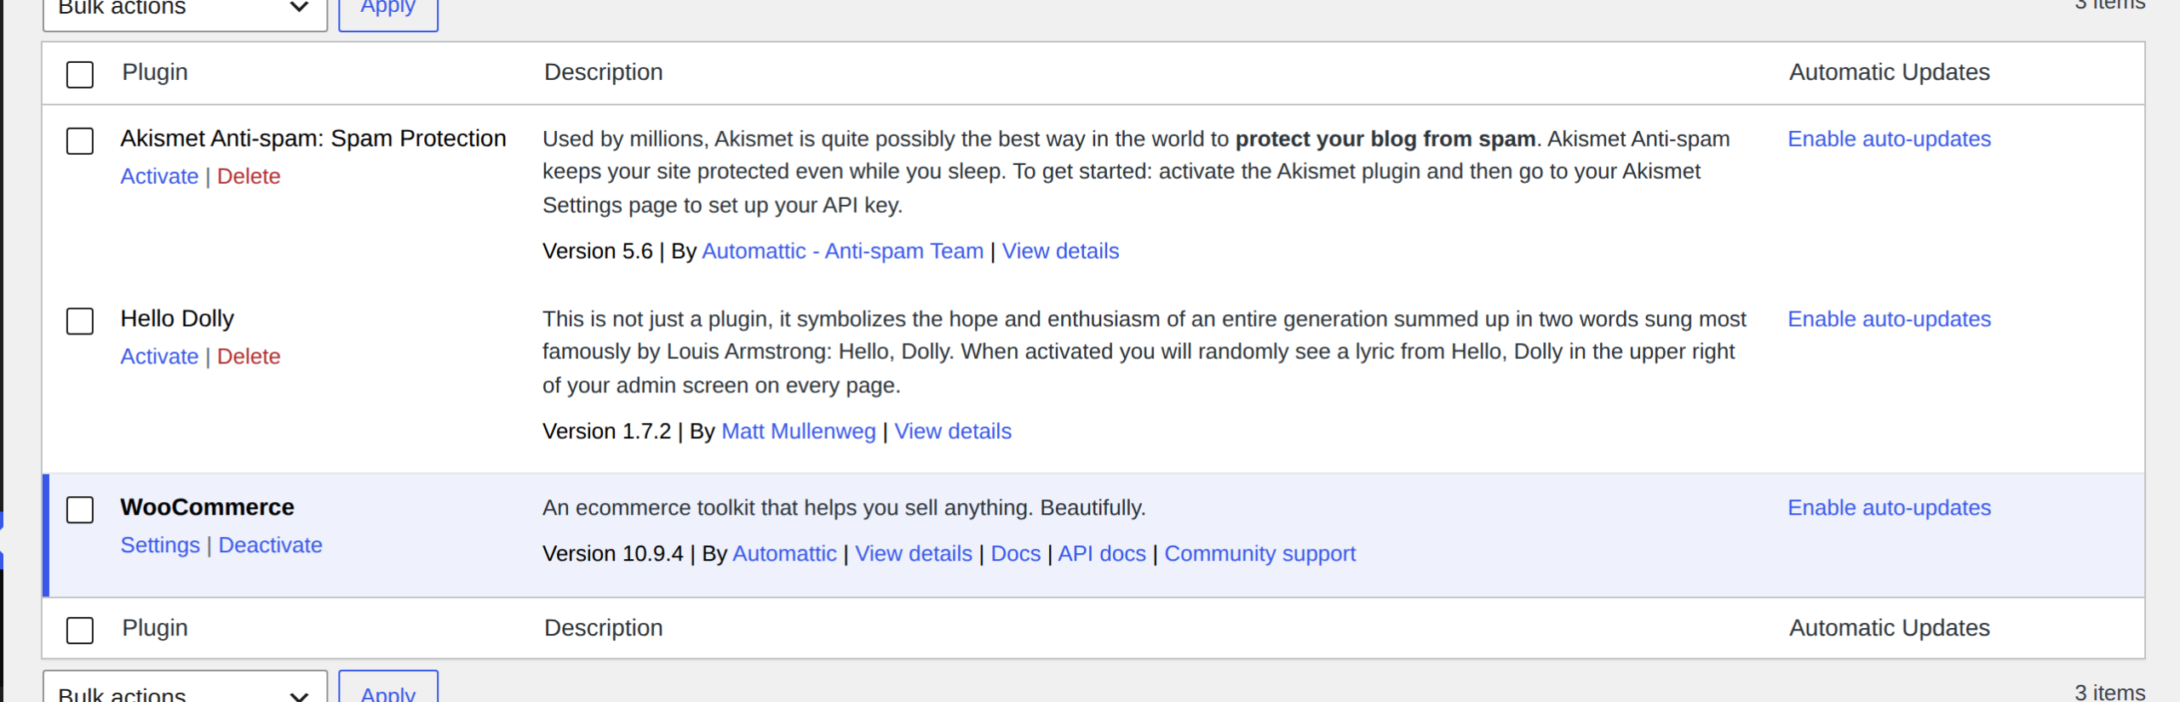Tick the select-all checkbox in the table header
This screenshot has width=2180, height=702.
80,74
